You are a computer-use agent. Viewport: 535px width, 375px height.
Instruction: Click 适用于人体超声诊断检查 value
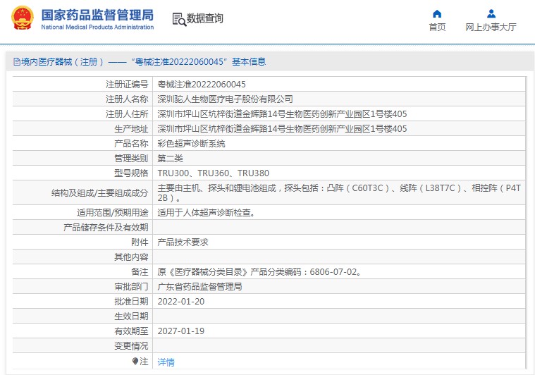pyautogui.click(x=206, y=213)
